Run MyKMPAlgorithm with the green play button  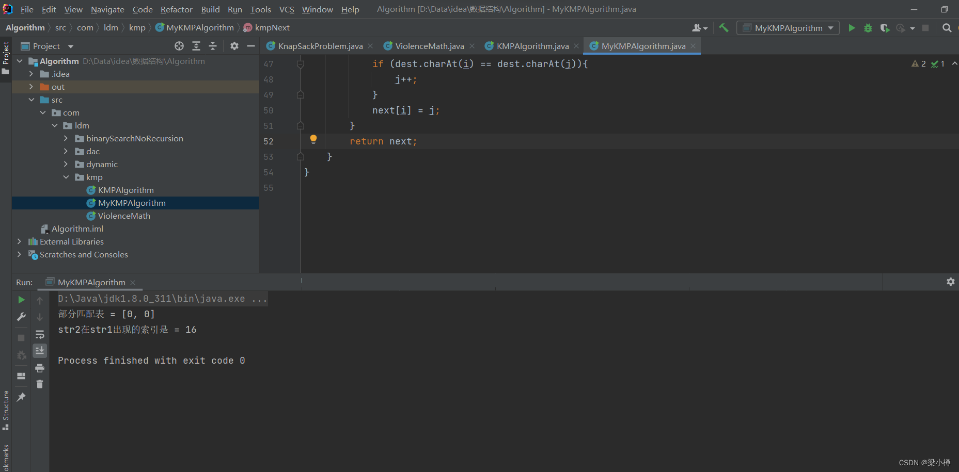click(x=852, y=28)
